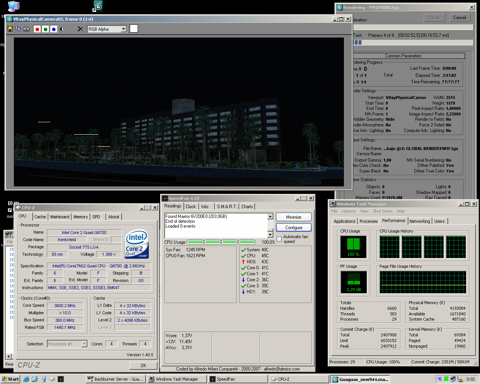Open the RGB Alpha channel dropdown
This screenshot has height=384, width=480.
(x=123, y=29)
